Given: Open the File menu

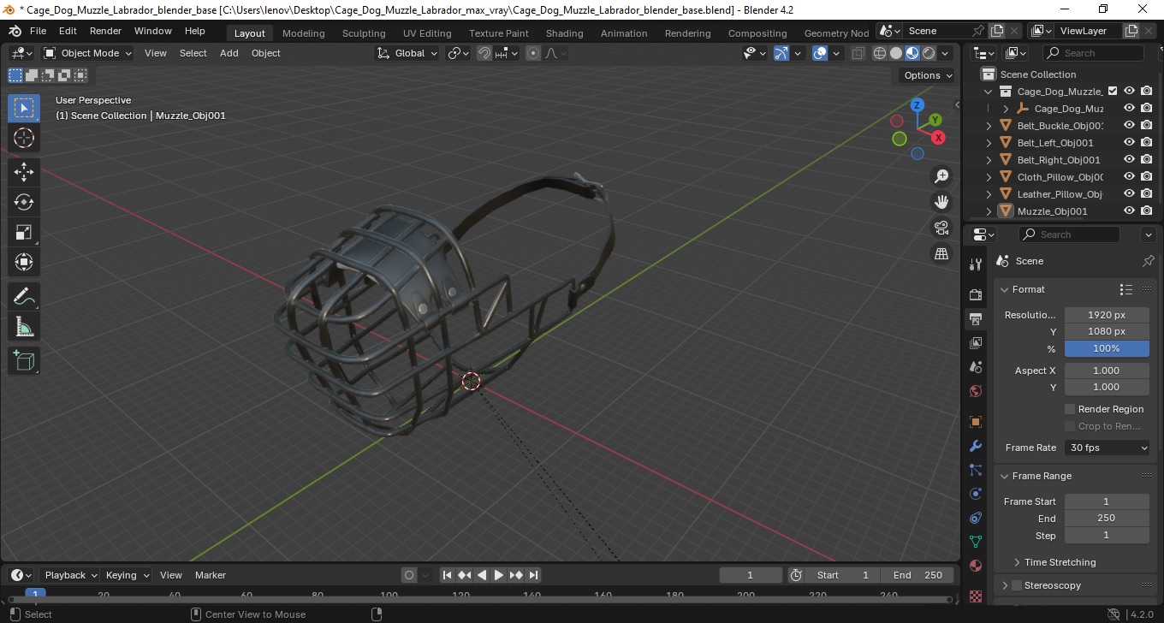Looking at the screenshot, I should click(x=38, y=31).
